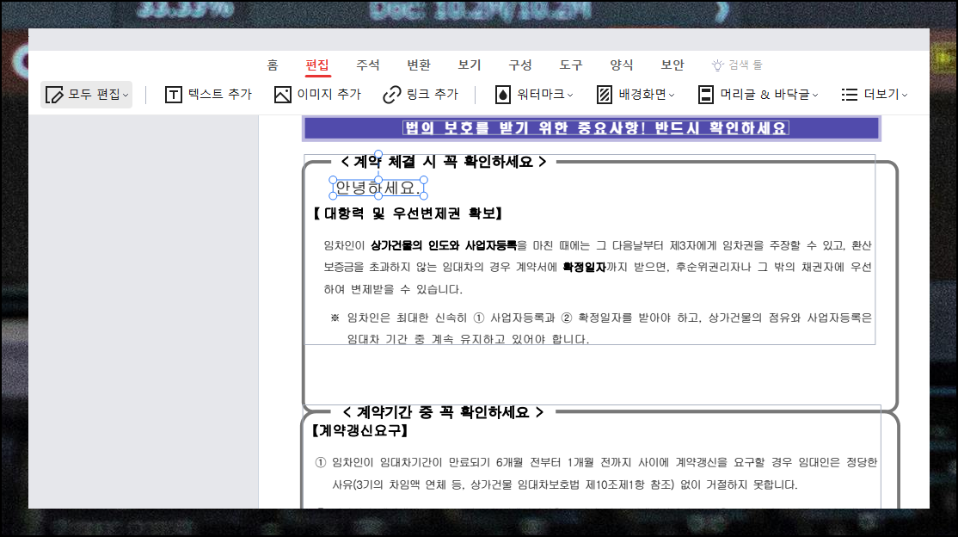Image resolution: width=958 pixels, height=537 pixels.
Task: Click line ① 임차인이 임대차기간이 만료되기
Action: coord(596,462)
